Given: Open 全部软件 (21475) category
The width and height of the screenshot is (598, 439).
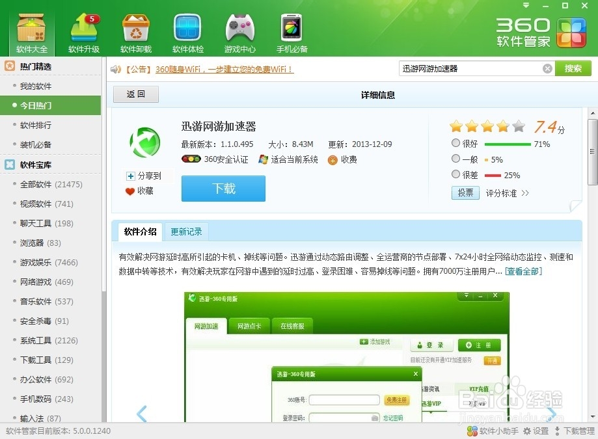Looking at the screenshot, I should pos(50,185).
